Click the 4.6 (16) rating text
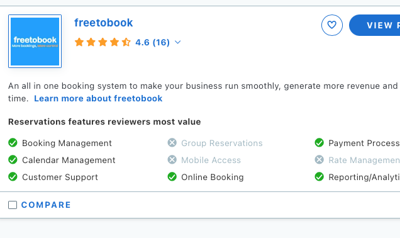This screenshot has width=400, height=238. tap(153, 42)
